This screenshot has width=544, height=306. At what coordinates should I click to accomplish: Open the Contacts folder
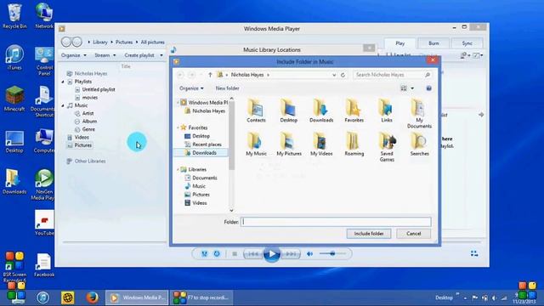pyautogui.click(x=256, y=111)
